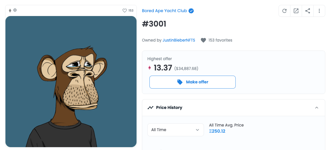Click the Ξ250.12 average price value
Screen dimensions: 326x150
coord(217,131)
